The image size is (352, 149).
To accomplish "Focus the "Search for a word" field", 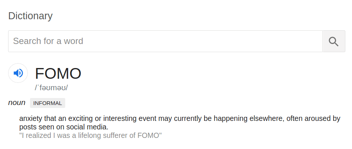I will [165, 41].
